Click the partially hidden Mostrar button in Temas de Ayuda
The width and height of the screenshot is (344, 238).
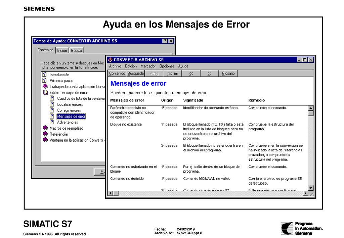(x=100, y=172)
